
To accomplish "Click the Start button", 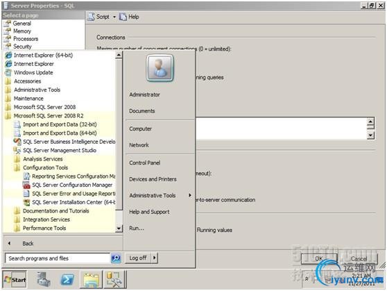I will (15, 280).
